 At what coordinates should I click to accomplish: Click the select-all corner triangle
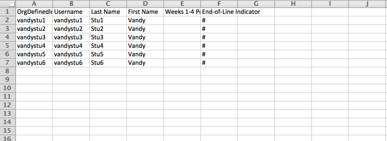(8, 4)
